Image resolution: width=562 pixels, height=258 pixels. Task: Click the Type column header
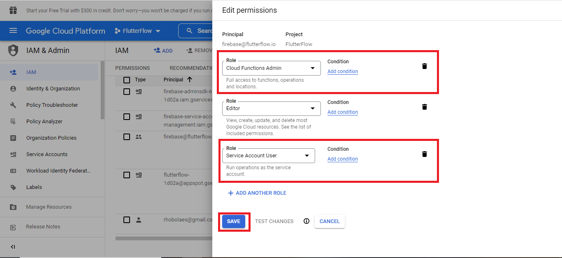[140, 80]
